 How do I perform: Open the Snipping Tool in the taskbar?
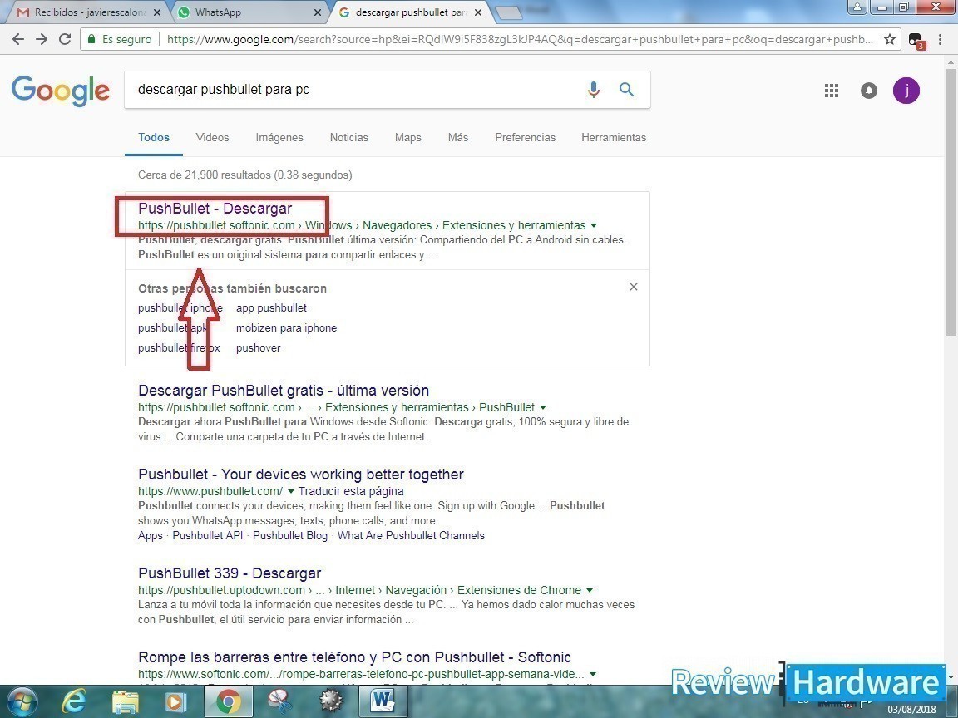click(x=279, y=701)
